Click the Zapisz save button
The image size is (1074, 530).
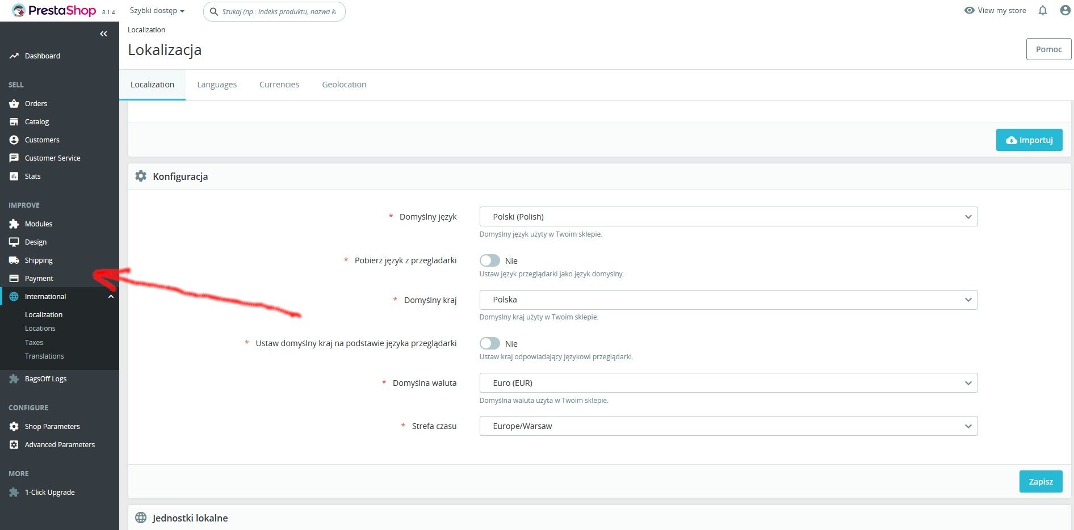[1041, 482]
